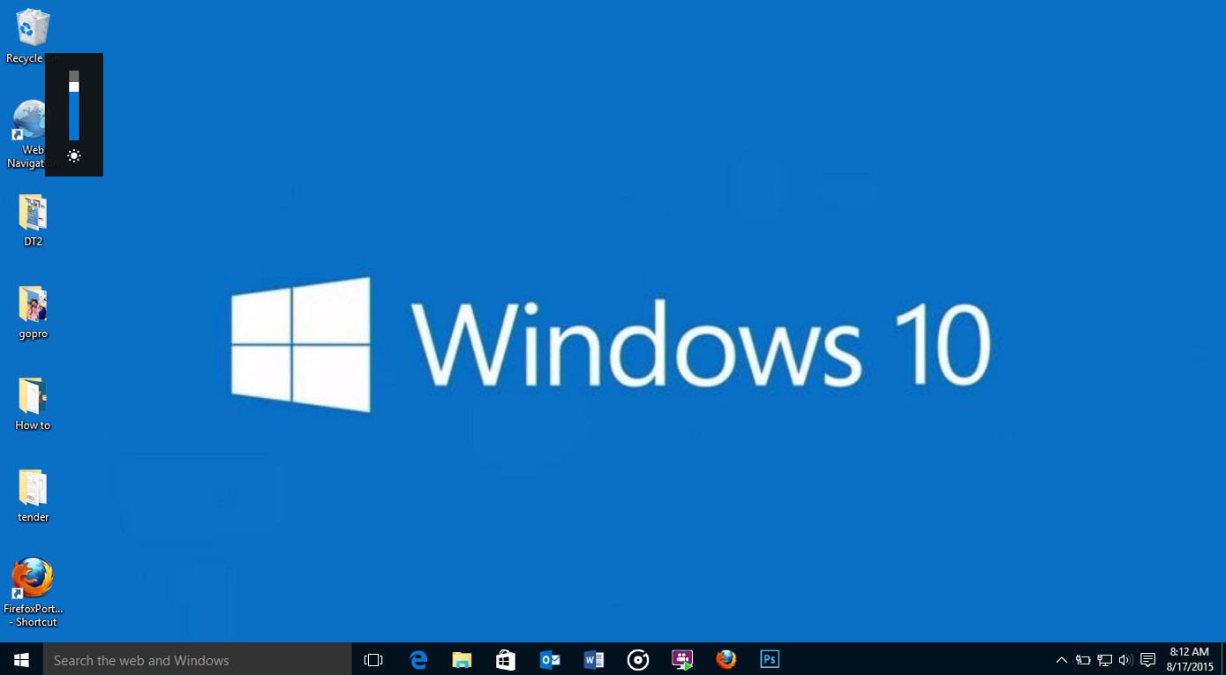Click the brightness sun icon in overlay

(74, 156)
